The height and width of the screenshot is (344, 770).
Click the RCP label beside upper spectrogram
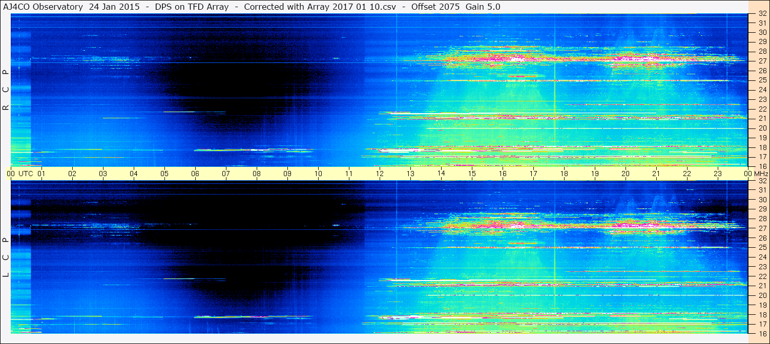(x=6, y=90)
